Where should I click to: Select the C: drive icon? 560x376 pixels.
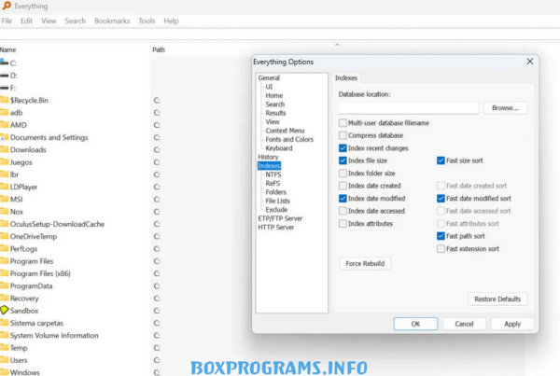click(x=4, y=63)
